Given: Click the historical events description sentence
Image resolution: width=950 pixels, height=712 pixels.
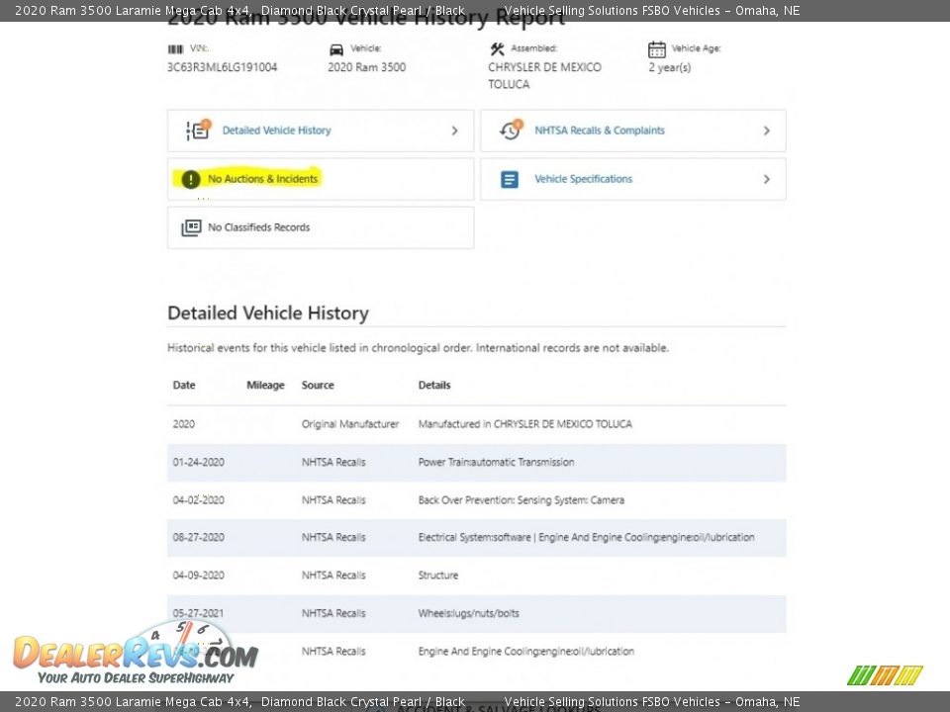Looking at the screenshot, I should (418, 348).
